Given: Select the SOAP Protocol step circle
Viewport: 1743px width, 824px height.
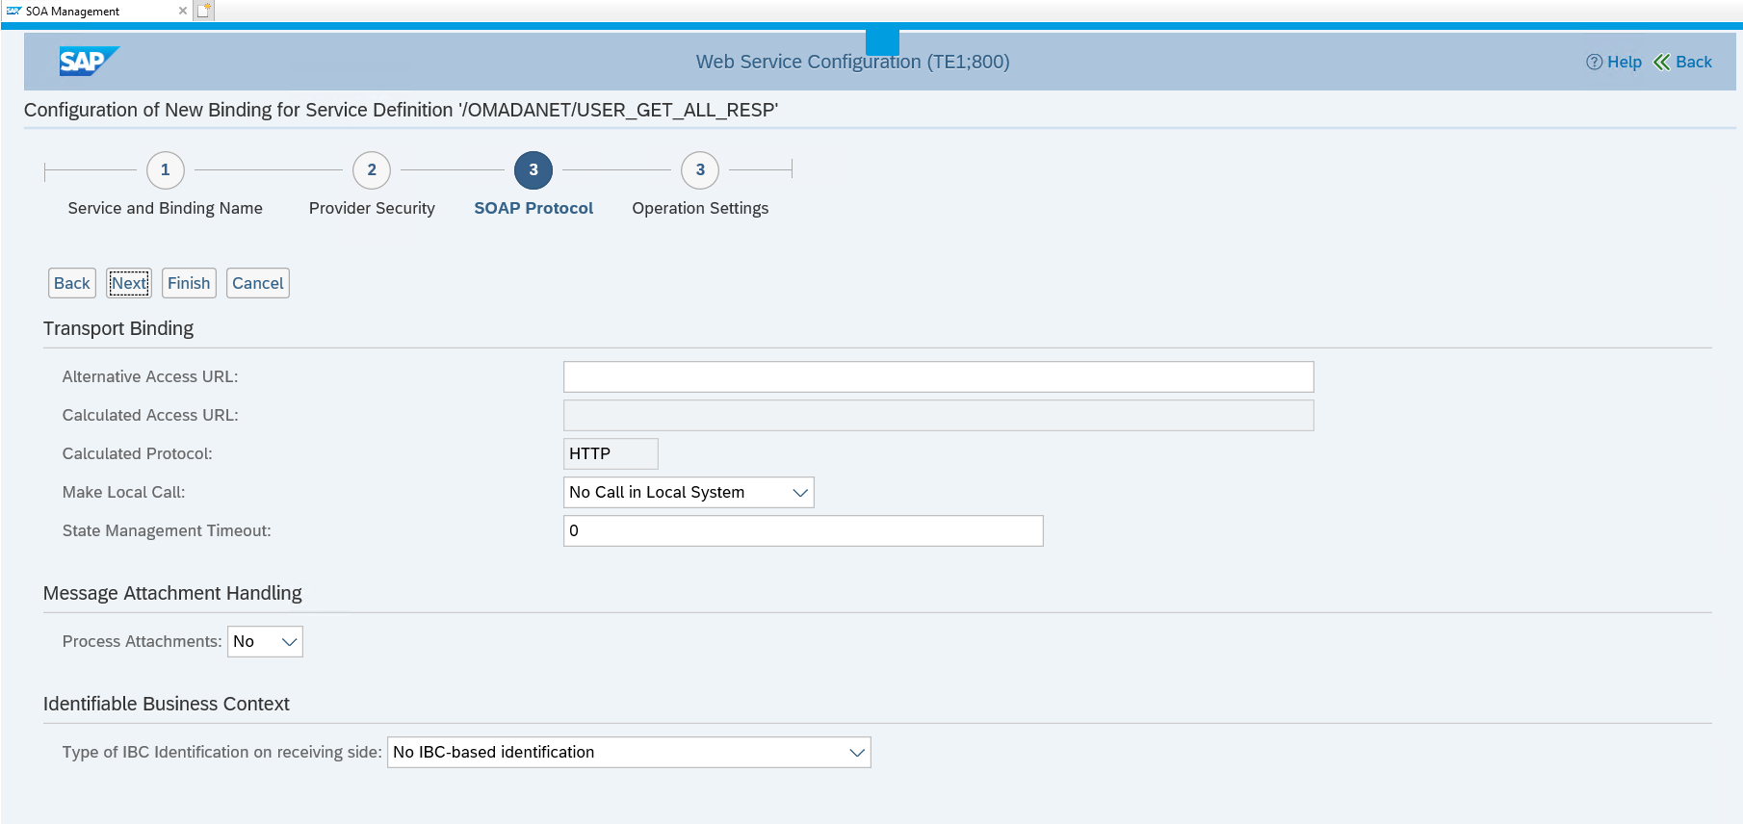Looking at the screenshot, I should 533,170.
